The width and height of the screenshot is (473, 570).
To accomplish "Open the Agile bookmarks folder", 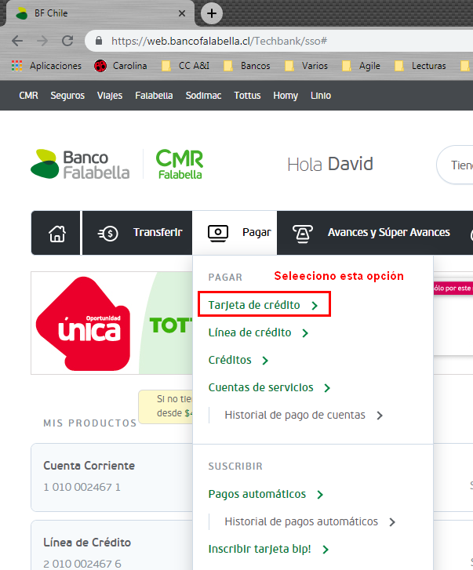I will point(362,66).
